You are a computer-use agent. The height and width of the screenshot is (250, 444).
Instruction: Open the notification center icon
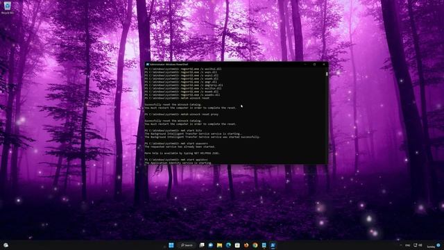(438, 245)
